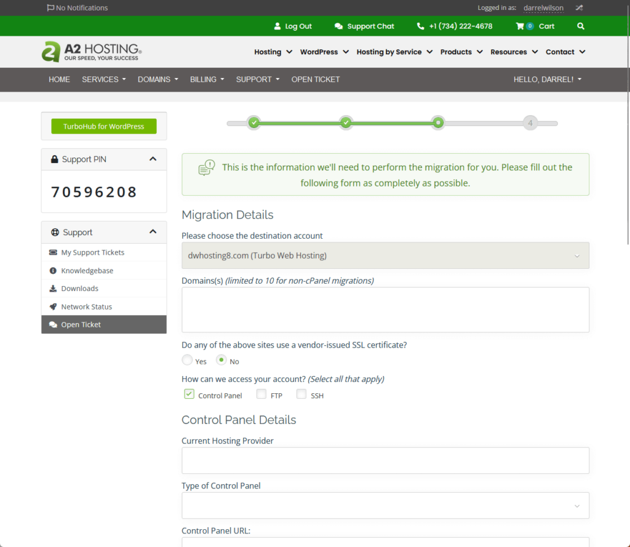The height and width of the screenshot is (547, 630).
Task: Click OPEN TICKET in the nav bar
Action: [x=316, y=79]
